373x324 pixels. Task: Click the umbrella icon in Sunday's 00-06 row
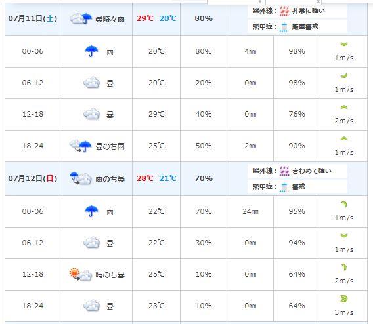[x=91, y=211]
